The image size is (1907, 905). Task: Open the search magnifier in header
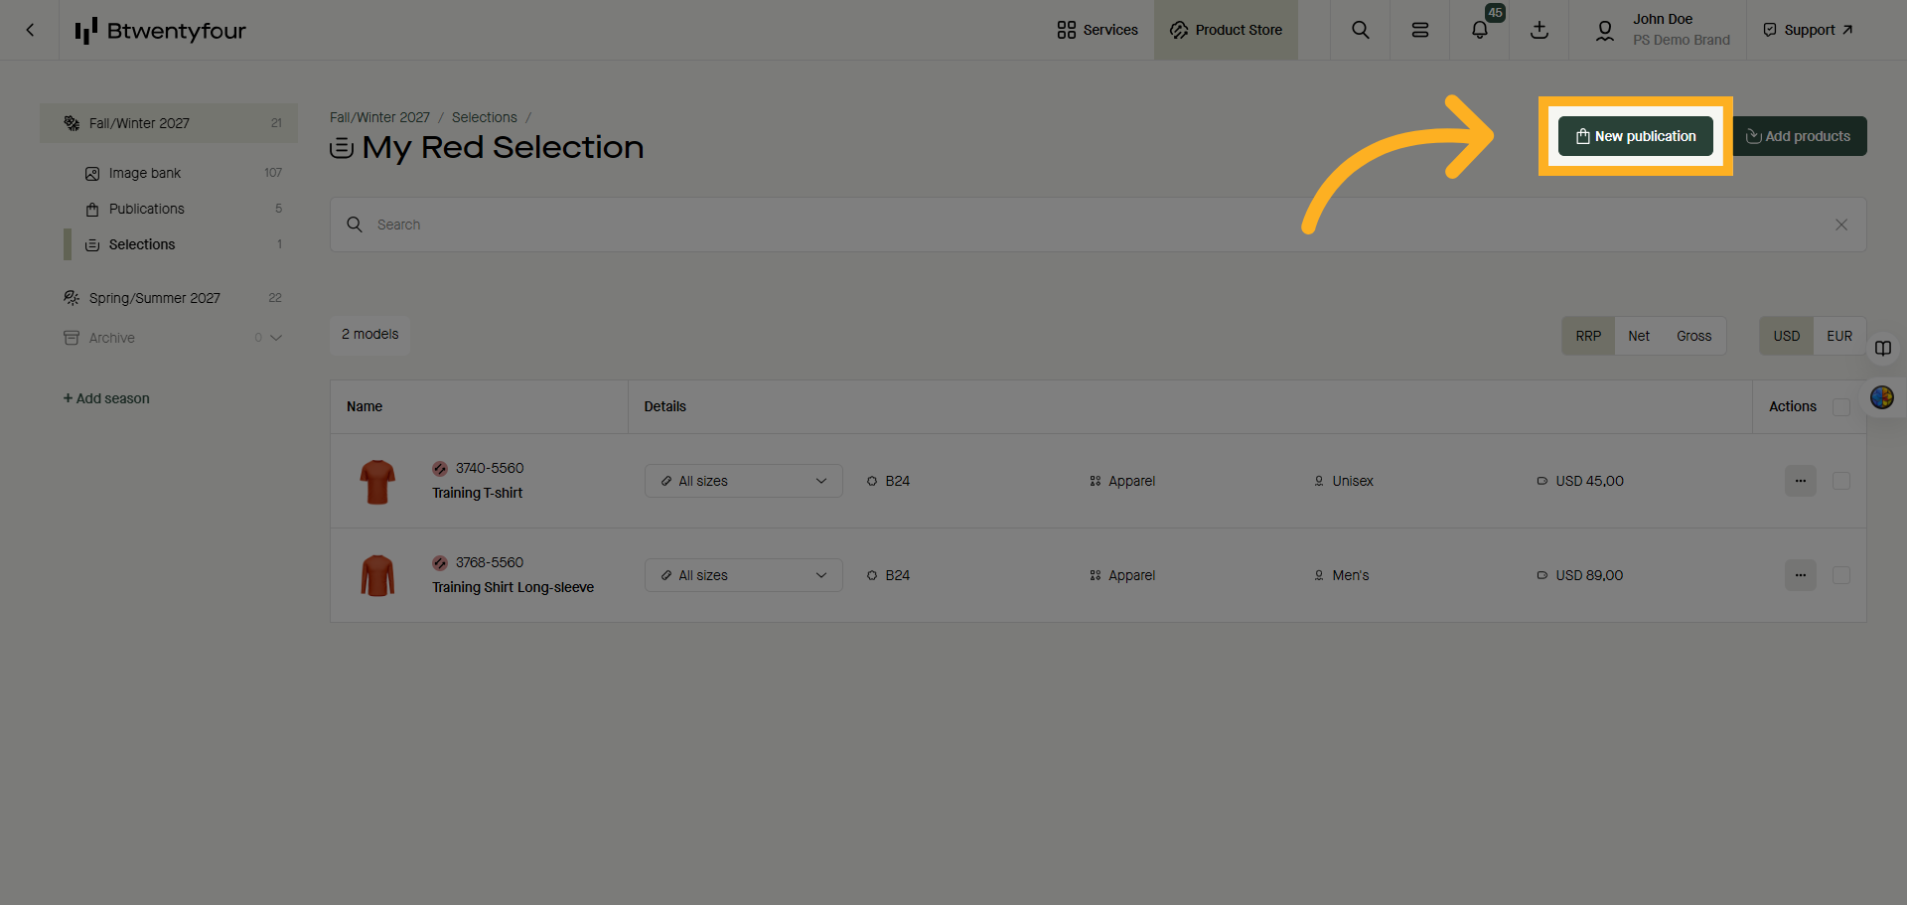pyautogui.click(x=1360, y=30)
